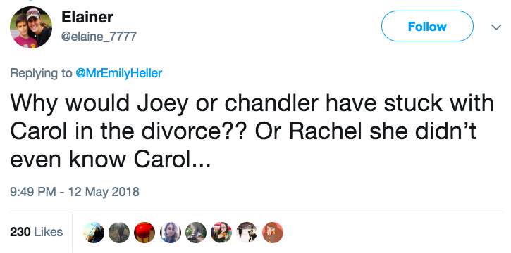Open Elainer's profile picture

pos(31,27)
